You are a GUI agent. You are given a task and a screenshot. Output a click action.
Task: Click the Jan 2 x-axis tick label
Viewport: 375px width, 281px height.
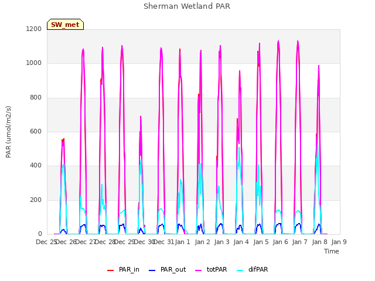point(202,242)
